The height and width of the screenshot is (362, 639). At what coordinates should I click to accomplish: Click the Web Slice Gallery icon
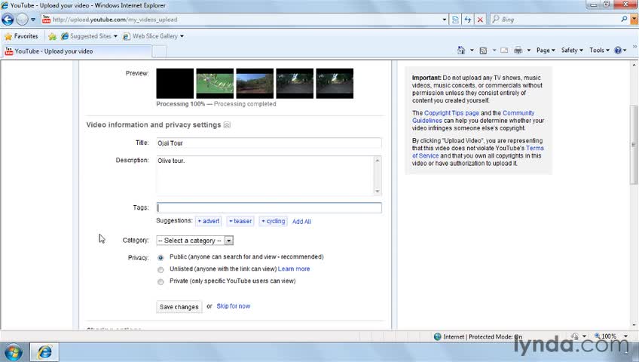click(127, 36)
